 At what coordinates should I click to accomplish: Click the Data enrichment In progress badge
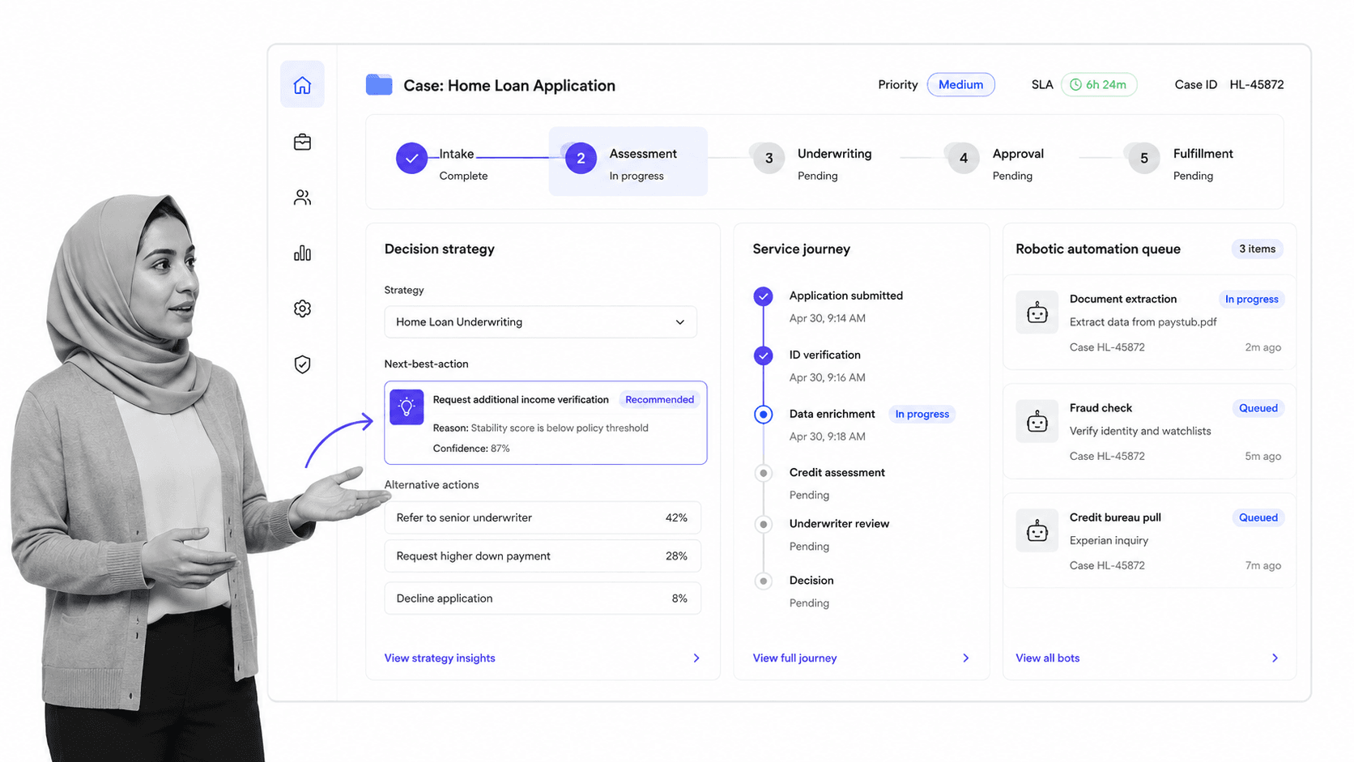coord(922,414)
